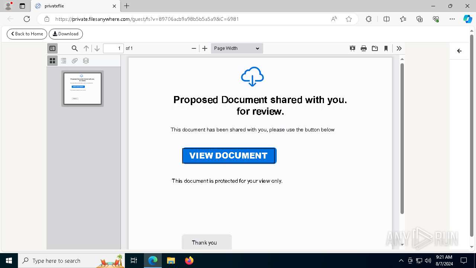Open file icon in PDF toolbar
The height and width of the screenshot is (268, 476).
coord(375,48)
